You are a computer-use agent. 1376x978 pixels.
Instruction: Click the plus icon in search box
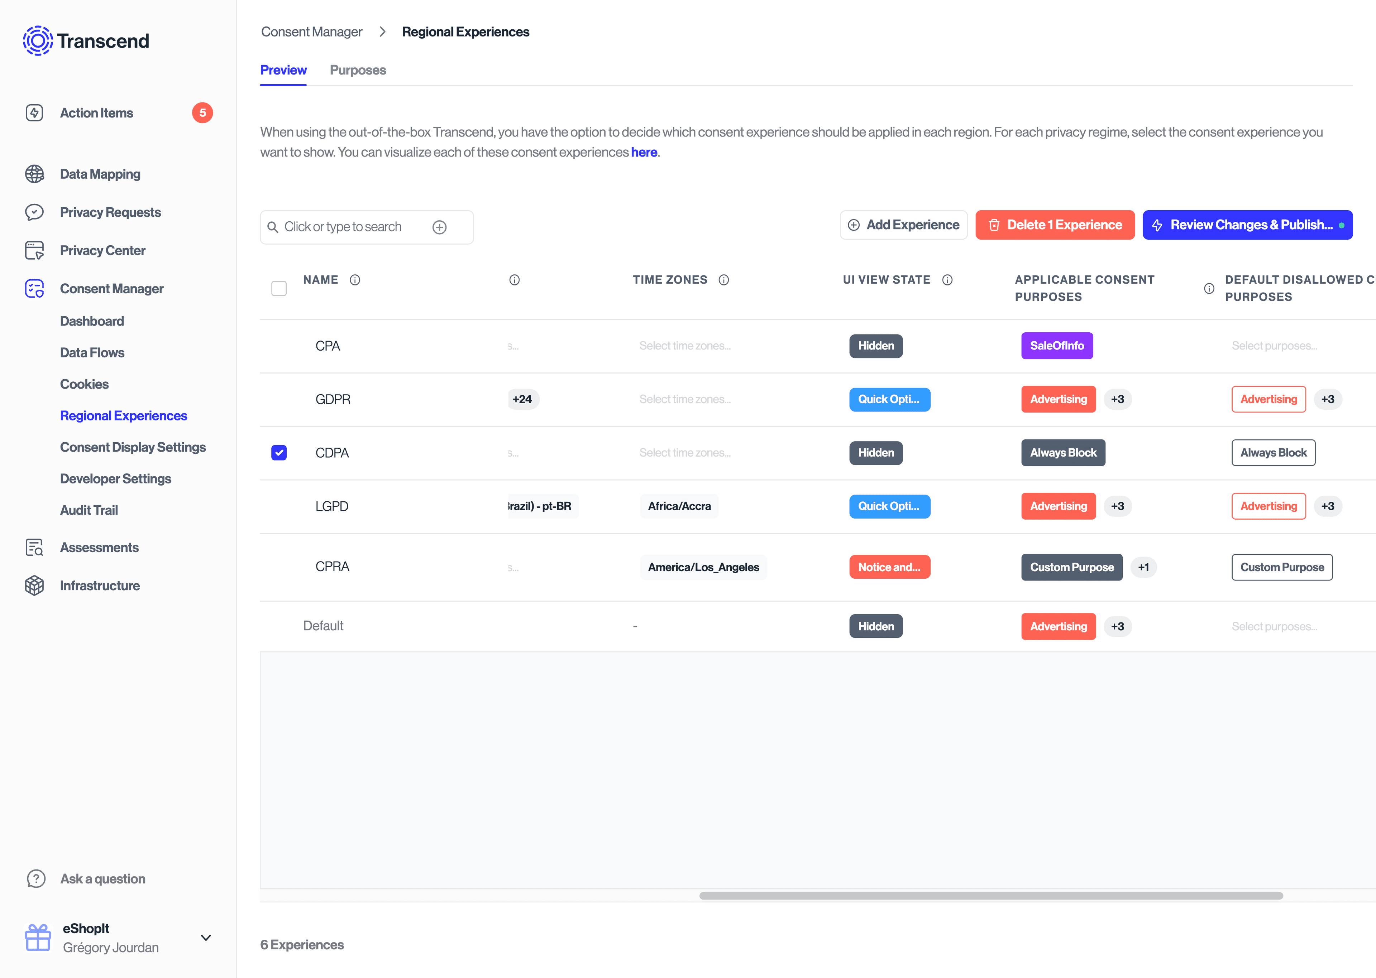tap(439, 227)
